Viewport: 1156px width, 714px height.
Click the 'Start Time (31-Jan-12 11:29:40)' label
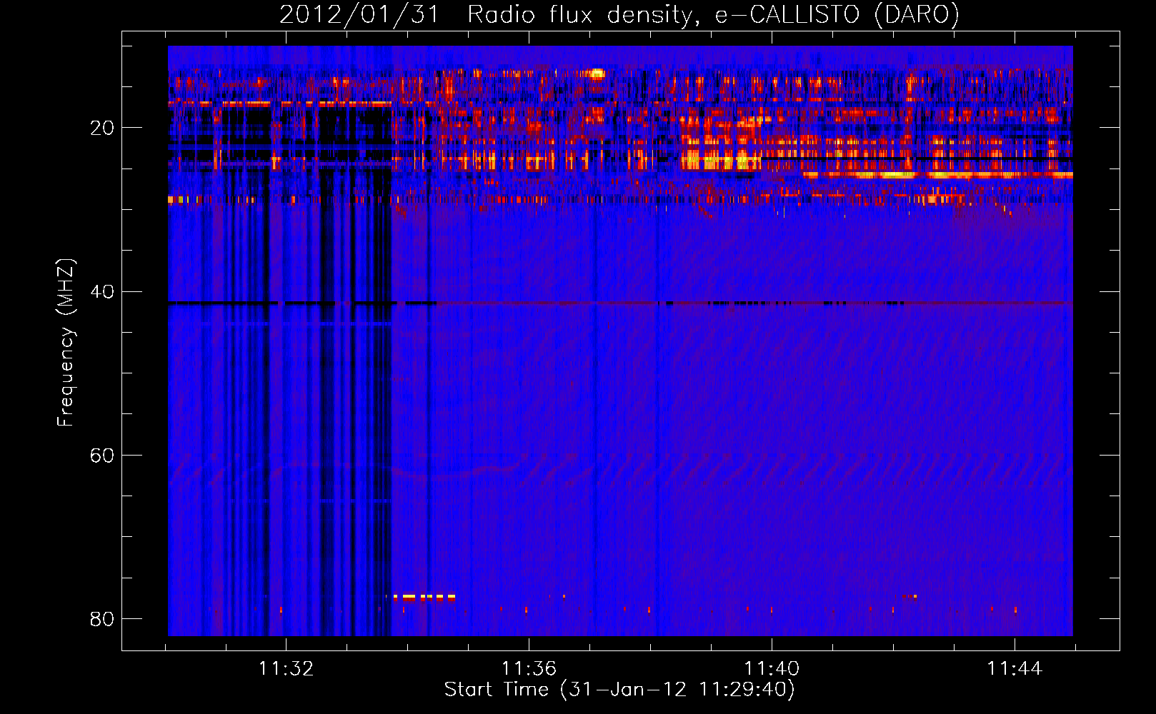coord(619,690)
